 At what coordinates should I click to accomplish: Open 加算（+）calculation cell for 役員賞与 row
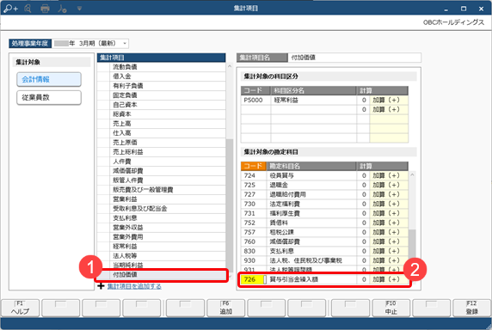pos(389,175)
